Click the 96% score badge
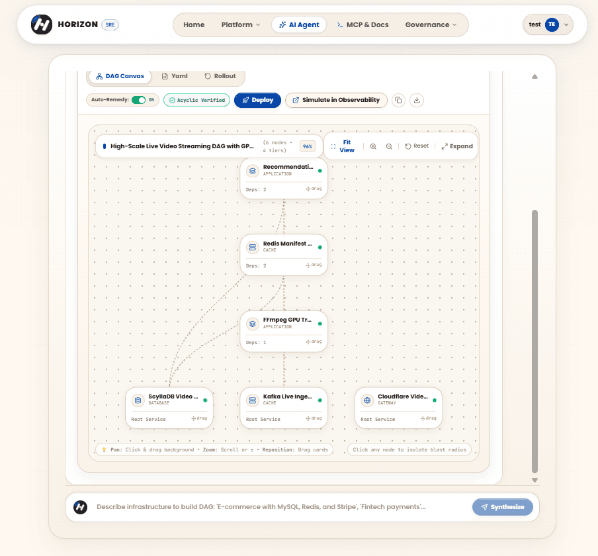This screenshot has width=598, height=556. coord(308,146)
